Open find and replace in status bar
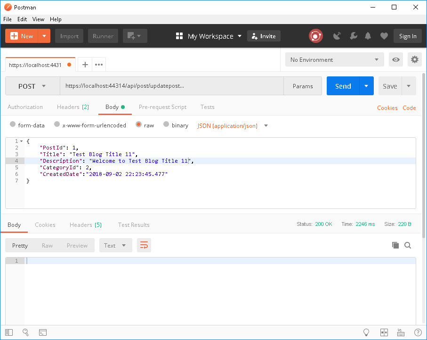427x340 pixels. click(25, 332)
